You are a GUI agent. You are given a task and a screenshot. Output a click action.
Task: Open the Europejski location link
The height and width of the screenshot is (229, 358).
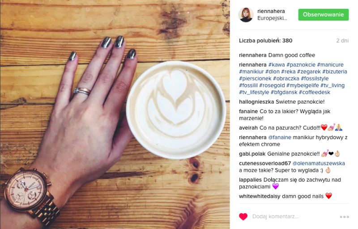point(272,18)
